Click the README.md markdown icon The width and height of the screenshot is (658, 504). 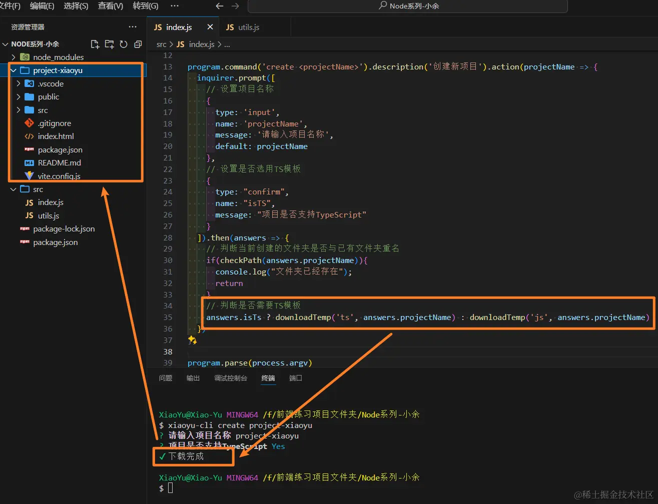pyautogui.click(x=29, y=162)
